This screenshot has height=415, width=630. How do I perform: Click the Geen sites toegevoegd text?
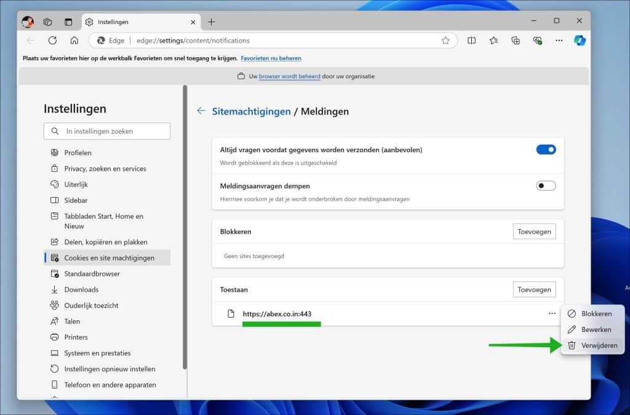point(254,256)
